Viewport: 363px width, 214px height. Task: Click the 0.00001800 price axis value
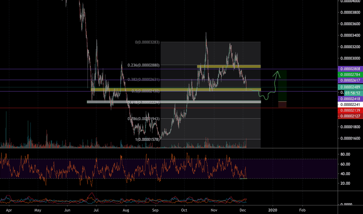pos(350,127)
